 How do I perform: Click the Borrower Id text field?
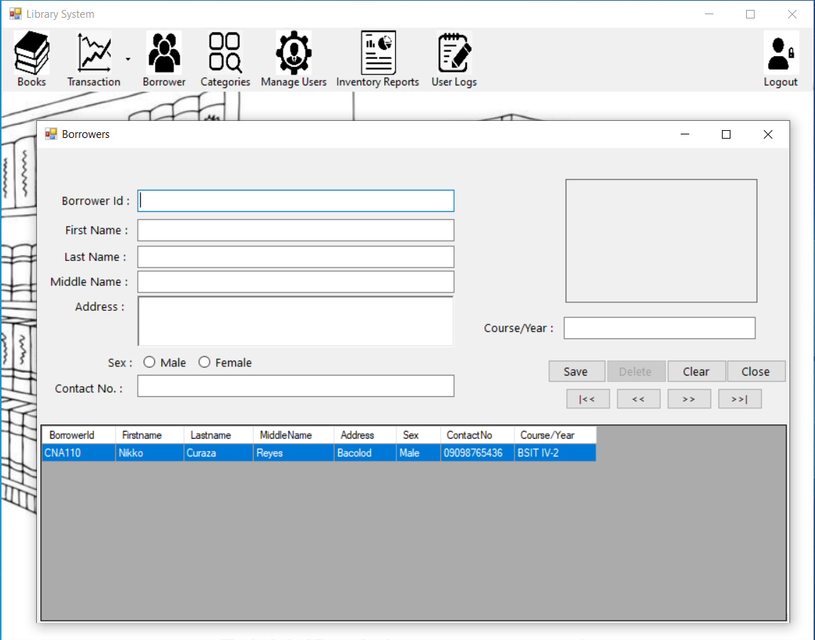coord(296,201)
